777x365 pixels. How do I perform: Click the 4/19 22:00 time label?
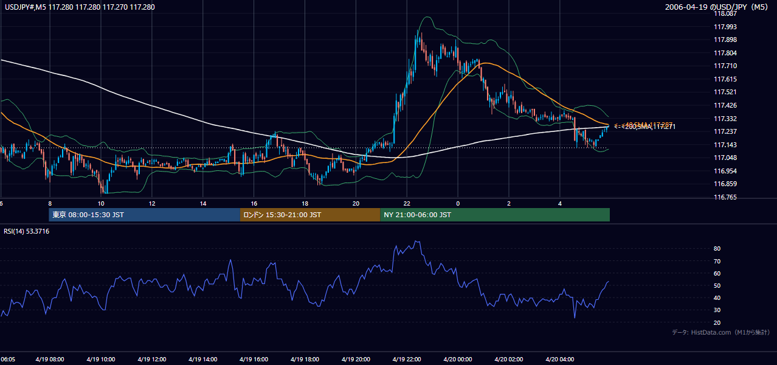pos(407,359)
